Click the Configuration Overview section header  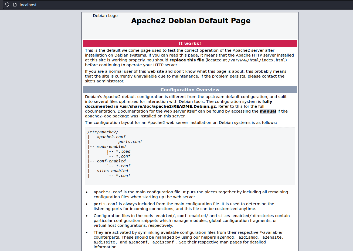coord(190,90)
